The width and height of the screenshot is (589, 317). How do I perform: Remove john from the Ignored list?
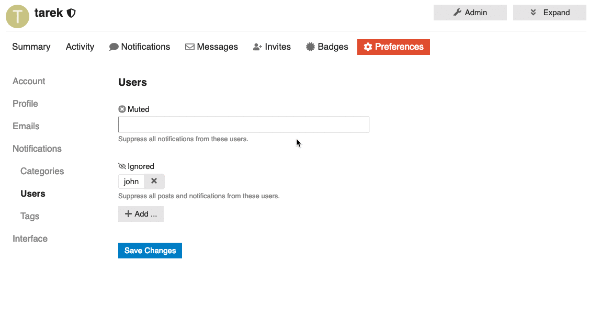point(154,181)
